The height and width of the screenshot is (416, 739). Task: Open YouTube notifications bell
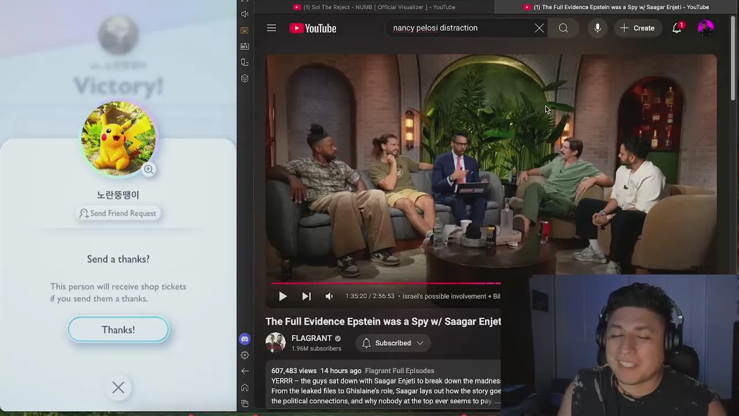click(x=677, y=28)
